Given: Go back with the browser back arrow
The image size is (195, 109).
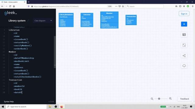Looking at the screenshot, I should coord(2,6).
